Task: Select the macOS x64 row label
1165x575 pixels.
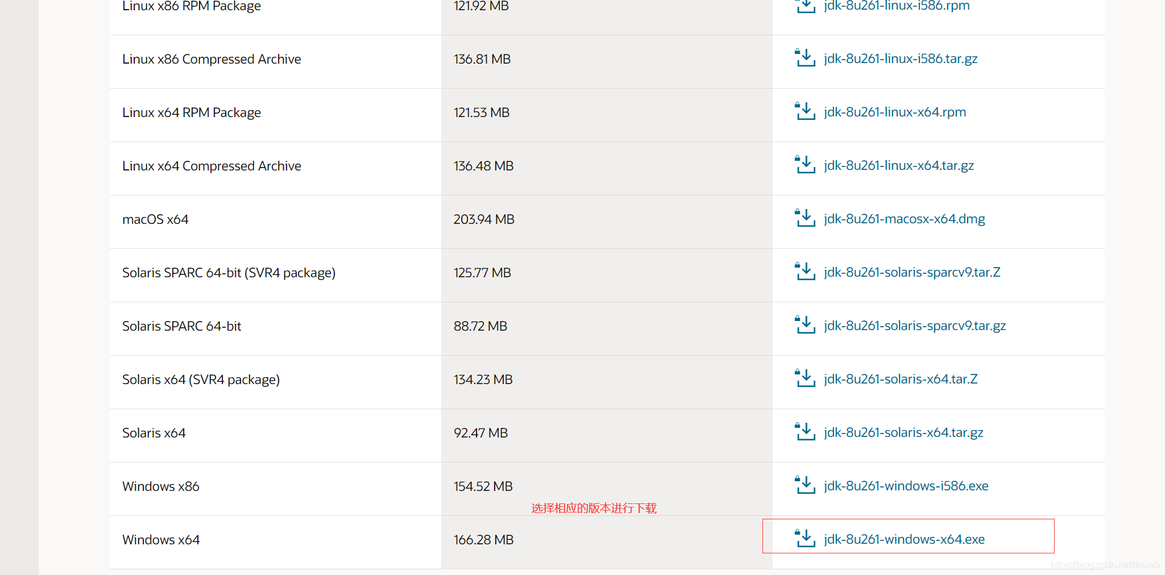Action: [155, 219]
